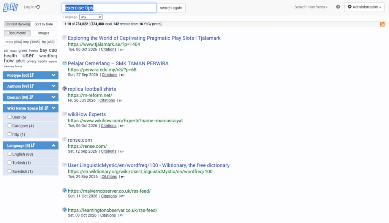This screenshot has width=389, height=223.
Task: Check the User (6) namespace filter
Action: coord(9,117)
